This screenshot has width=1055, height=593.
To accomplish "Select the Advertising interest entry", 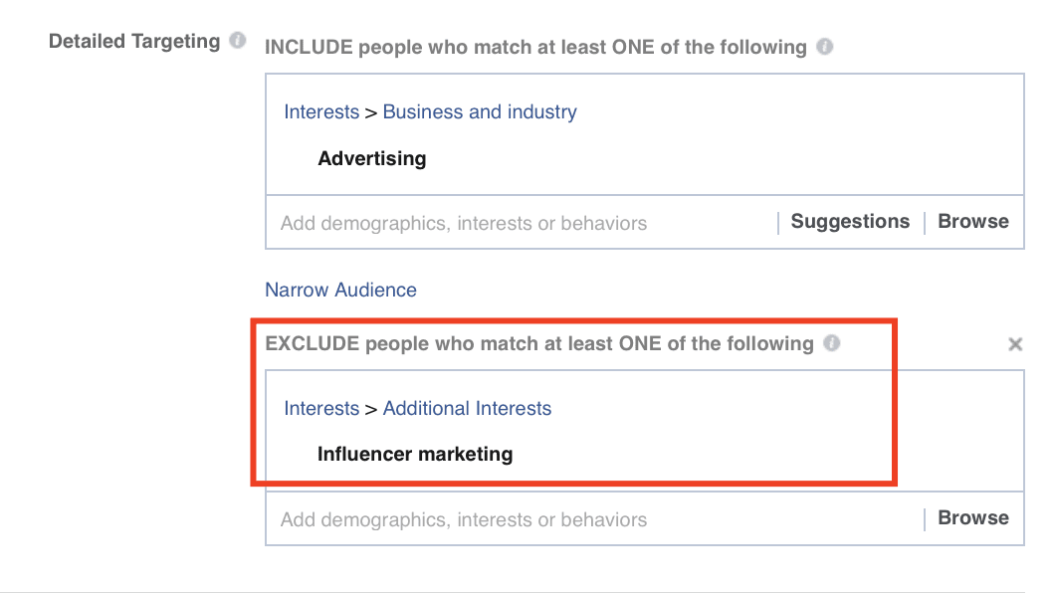I will [371, 158].
